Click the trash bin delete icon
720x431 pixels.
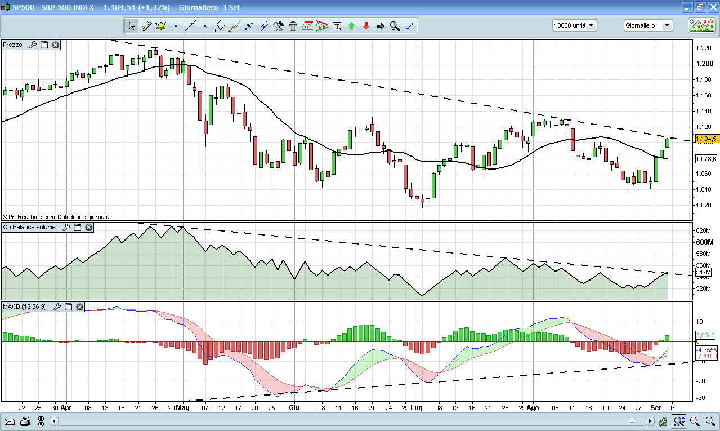coord(293,26)
